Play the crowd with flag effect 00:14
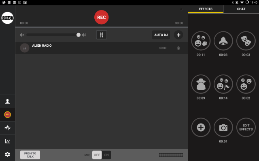 coord(223,84)
